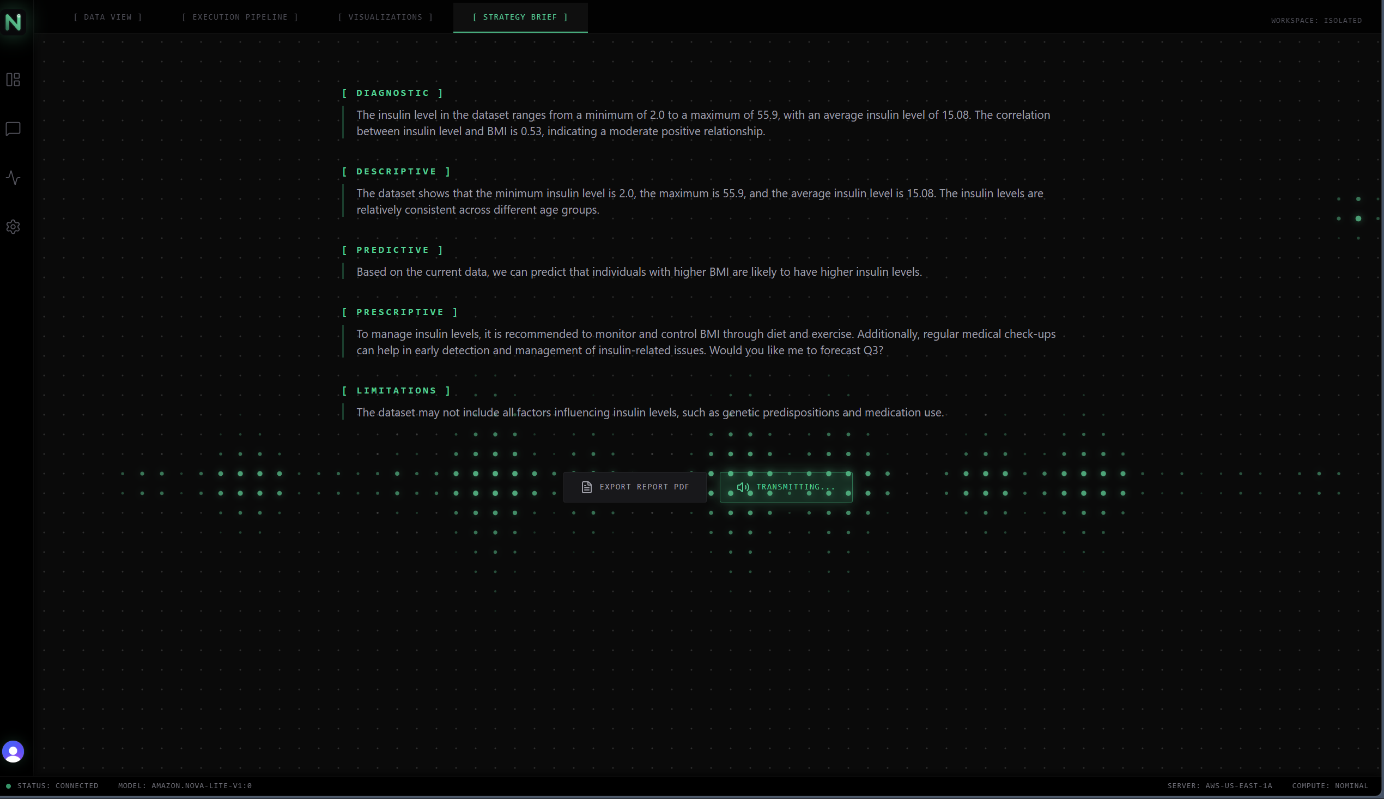Switch to the Execution Pipeline tab
The image size is (1384, 799).
tap(240, 17)
